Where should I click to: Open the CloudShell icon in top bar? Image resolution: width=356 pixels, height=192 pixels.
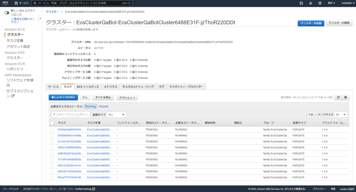[301, 3]
